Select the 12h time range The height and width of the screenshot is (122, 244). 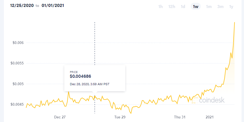(172, 7)
